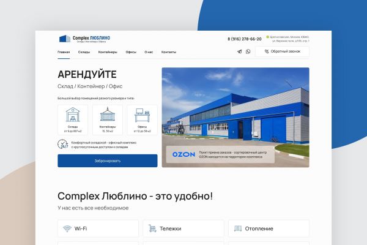The image size is (367, 245).
Task: Click the address text in header
Action: 289,39
